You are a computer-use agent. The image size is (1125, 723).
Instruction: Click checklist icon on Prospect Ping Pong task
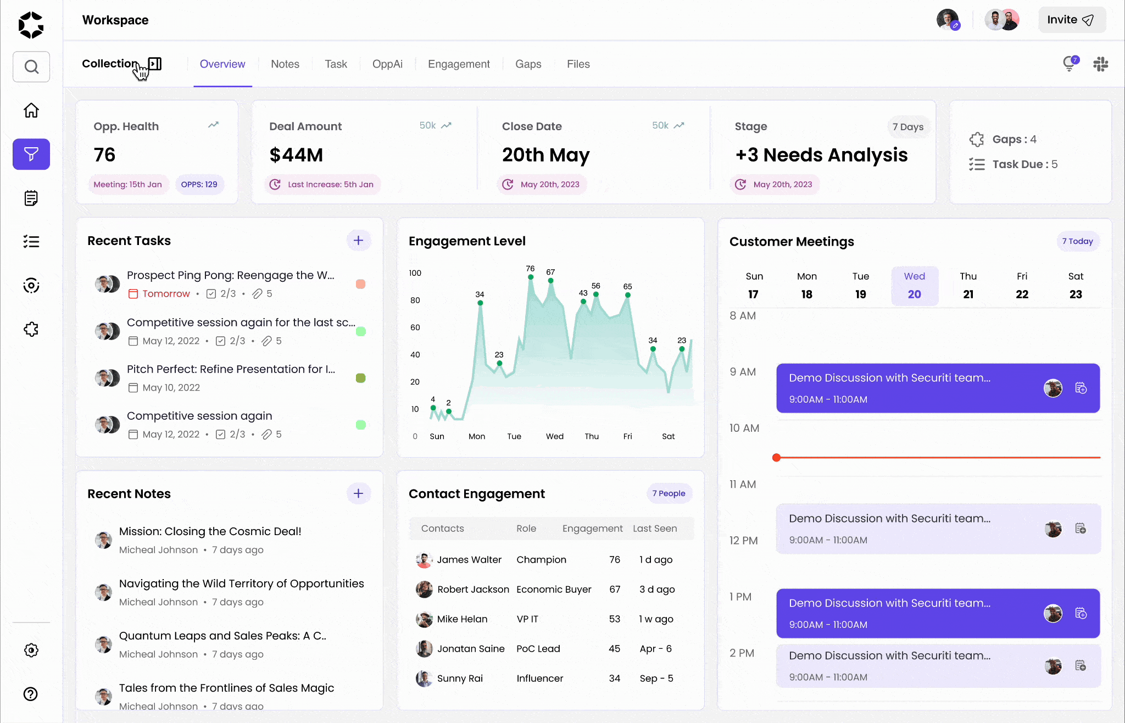tap(211, 294)
